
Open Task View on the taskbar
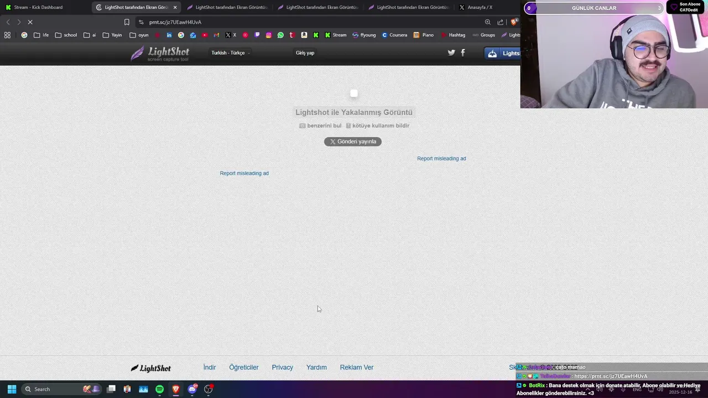111,389
